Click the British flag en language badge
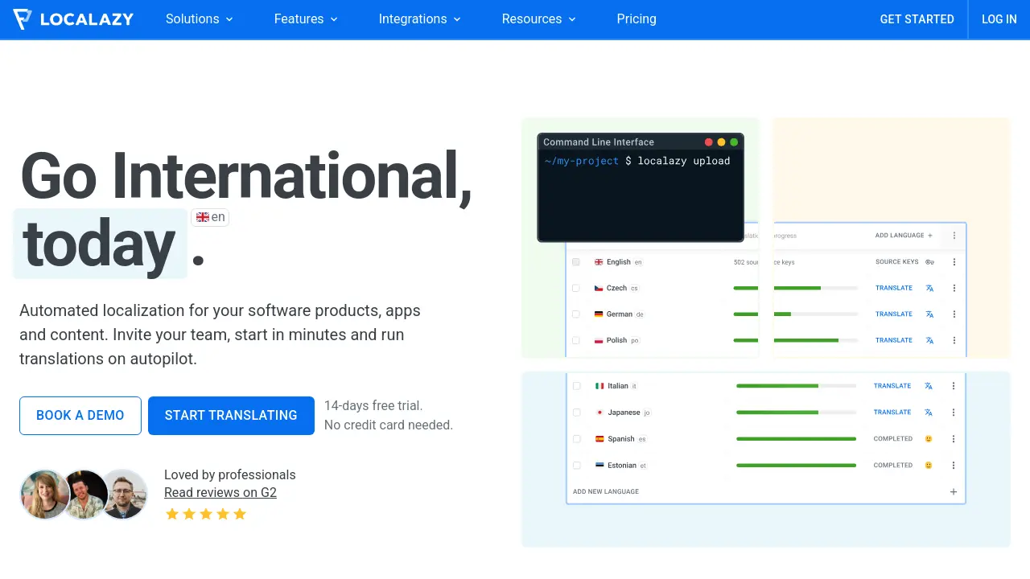Viewport: 1030px width, 579px height. pyautogui.click(x=210, y=217)
